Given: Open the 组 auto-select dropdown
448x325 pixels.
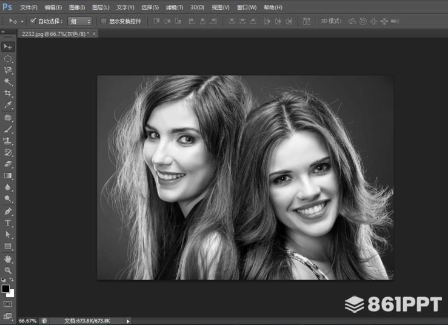Looking at the screenshot, I should point(80,21).
